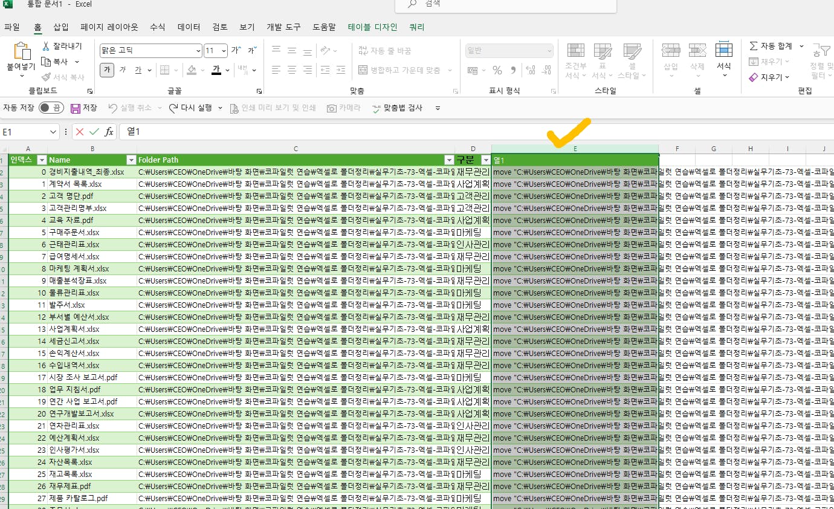The width and height of the screenshot is (834, 509).
Task: Center text horizontally in the cell
Action: click(292, 70)
